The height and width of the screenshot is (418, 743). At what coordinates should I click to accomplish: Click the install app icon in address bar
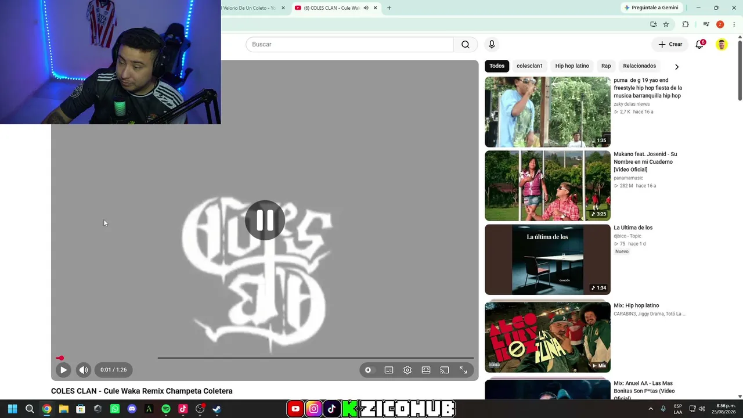click(654, 24)
